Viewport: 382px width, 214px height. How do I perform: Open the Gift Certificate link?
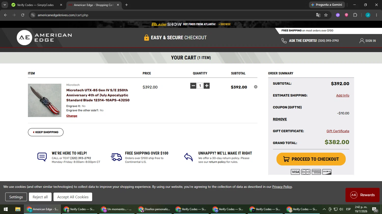(x=338, y=131)
